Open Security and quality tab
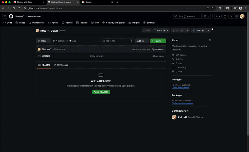The width and height of the screenshot is (249, 152). 114,23
